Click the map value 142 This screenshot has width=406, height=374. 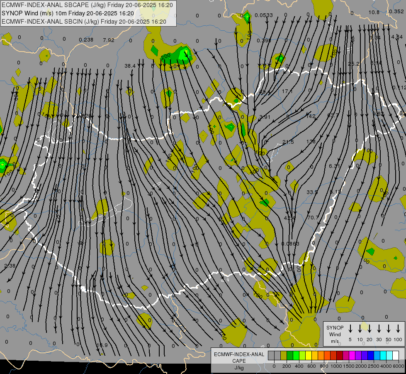tap(311, 116)
